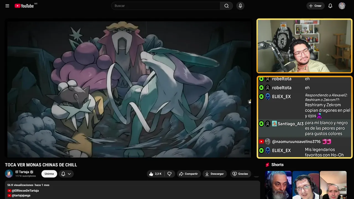This screenshot has height=199, width=354.
Task: Go to YouTube home via logo
Action: tap(24, 6)
